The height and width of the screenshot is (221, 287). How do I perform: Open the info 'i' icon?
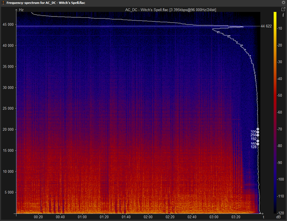point(283,15)
